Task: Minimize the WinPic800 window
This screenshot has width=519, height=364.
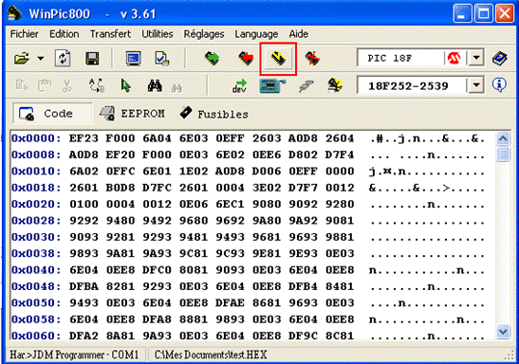Action: pyautogui.click(x=462, y=14)
